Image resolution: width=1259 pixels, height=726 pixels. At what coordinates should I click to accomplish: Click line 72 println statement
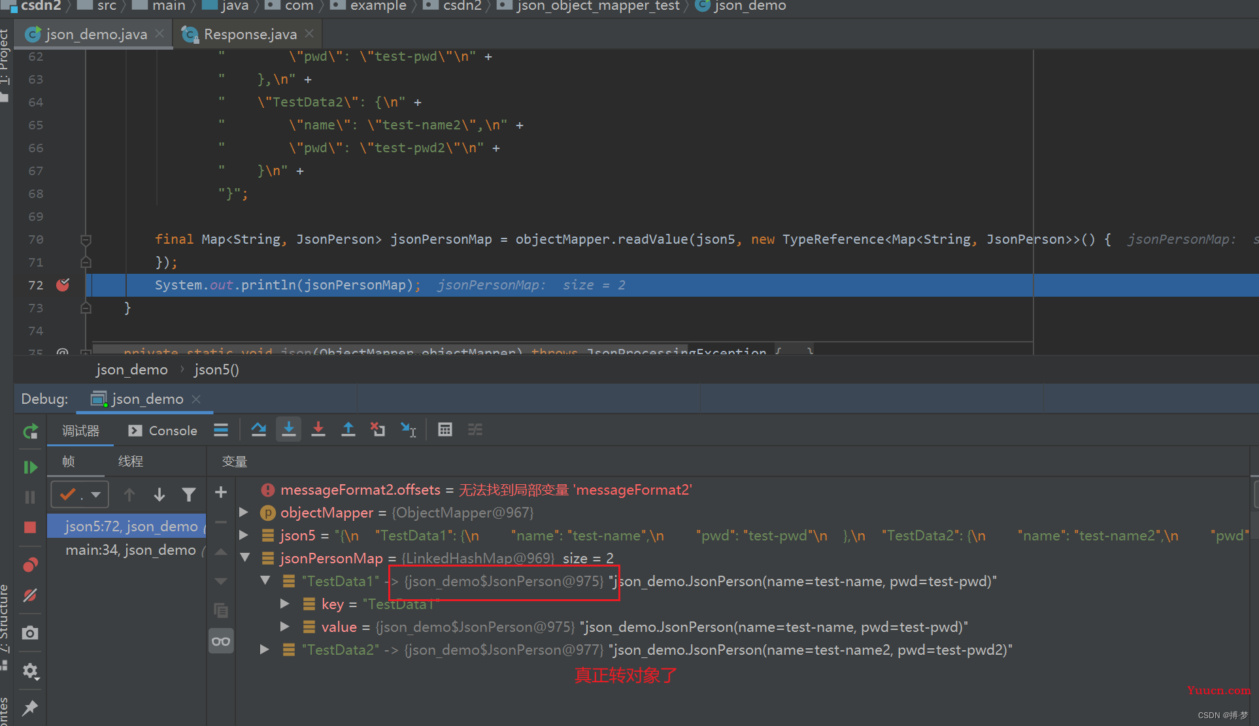point(288,286)
